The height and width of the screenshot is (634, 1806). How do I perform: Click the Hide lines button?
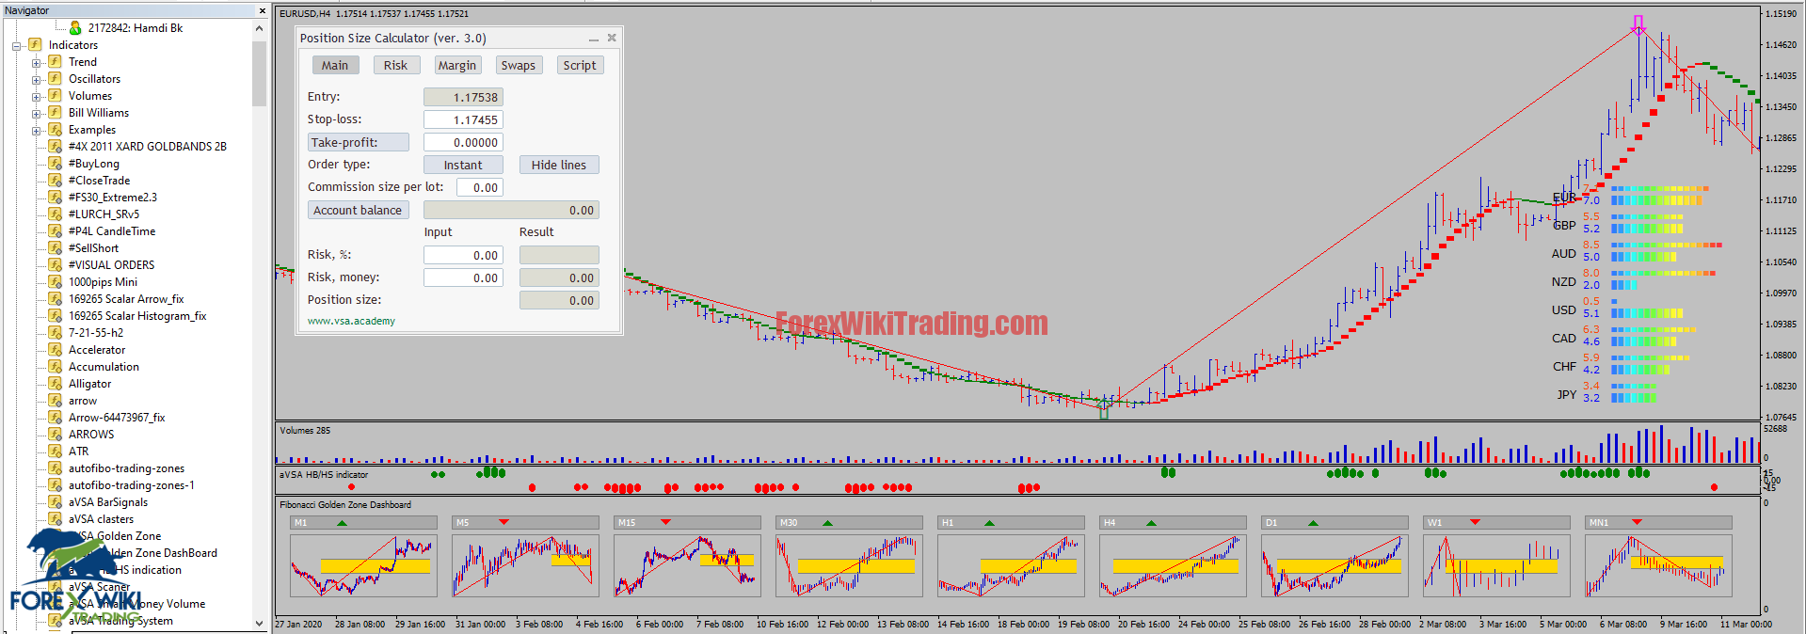559,165
